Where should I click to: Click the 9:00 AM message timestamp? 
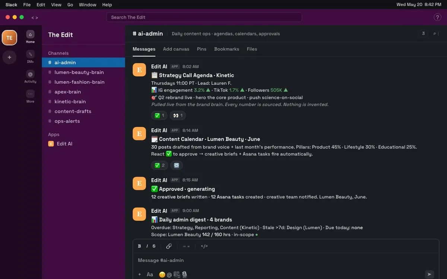(190, 211)
